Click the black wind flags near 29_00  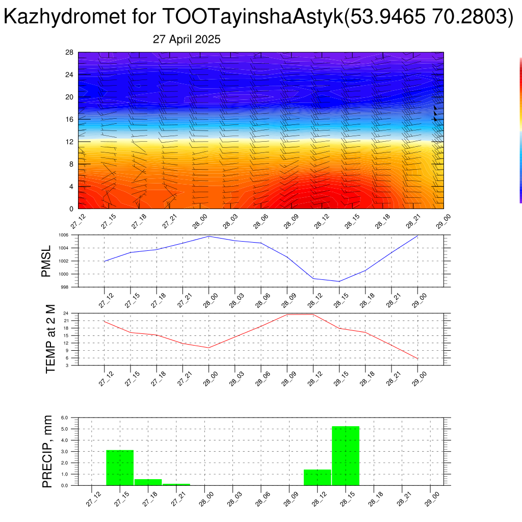point(435,113)
